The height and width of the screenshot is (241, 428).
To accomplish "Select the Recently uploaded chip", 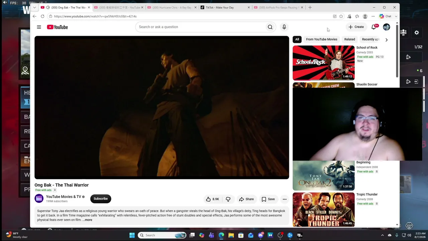I will (x=370, y=39).
